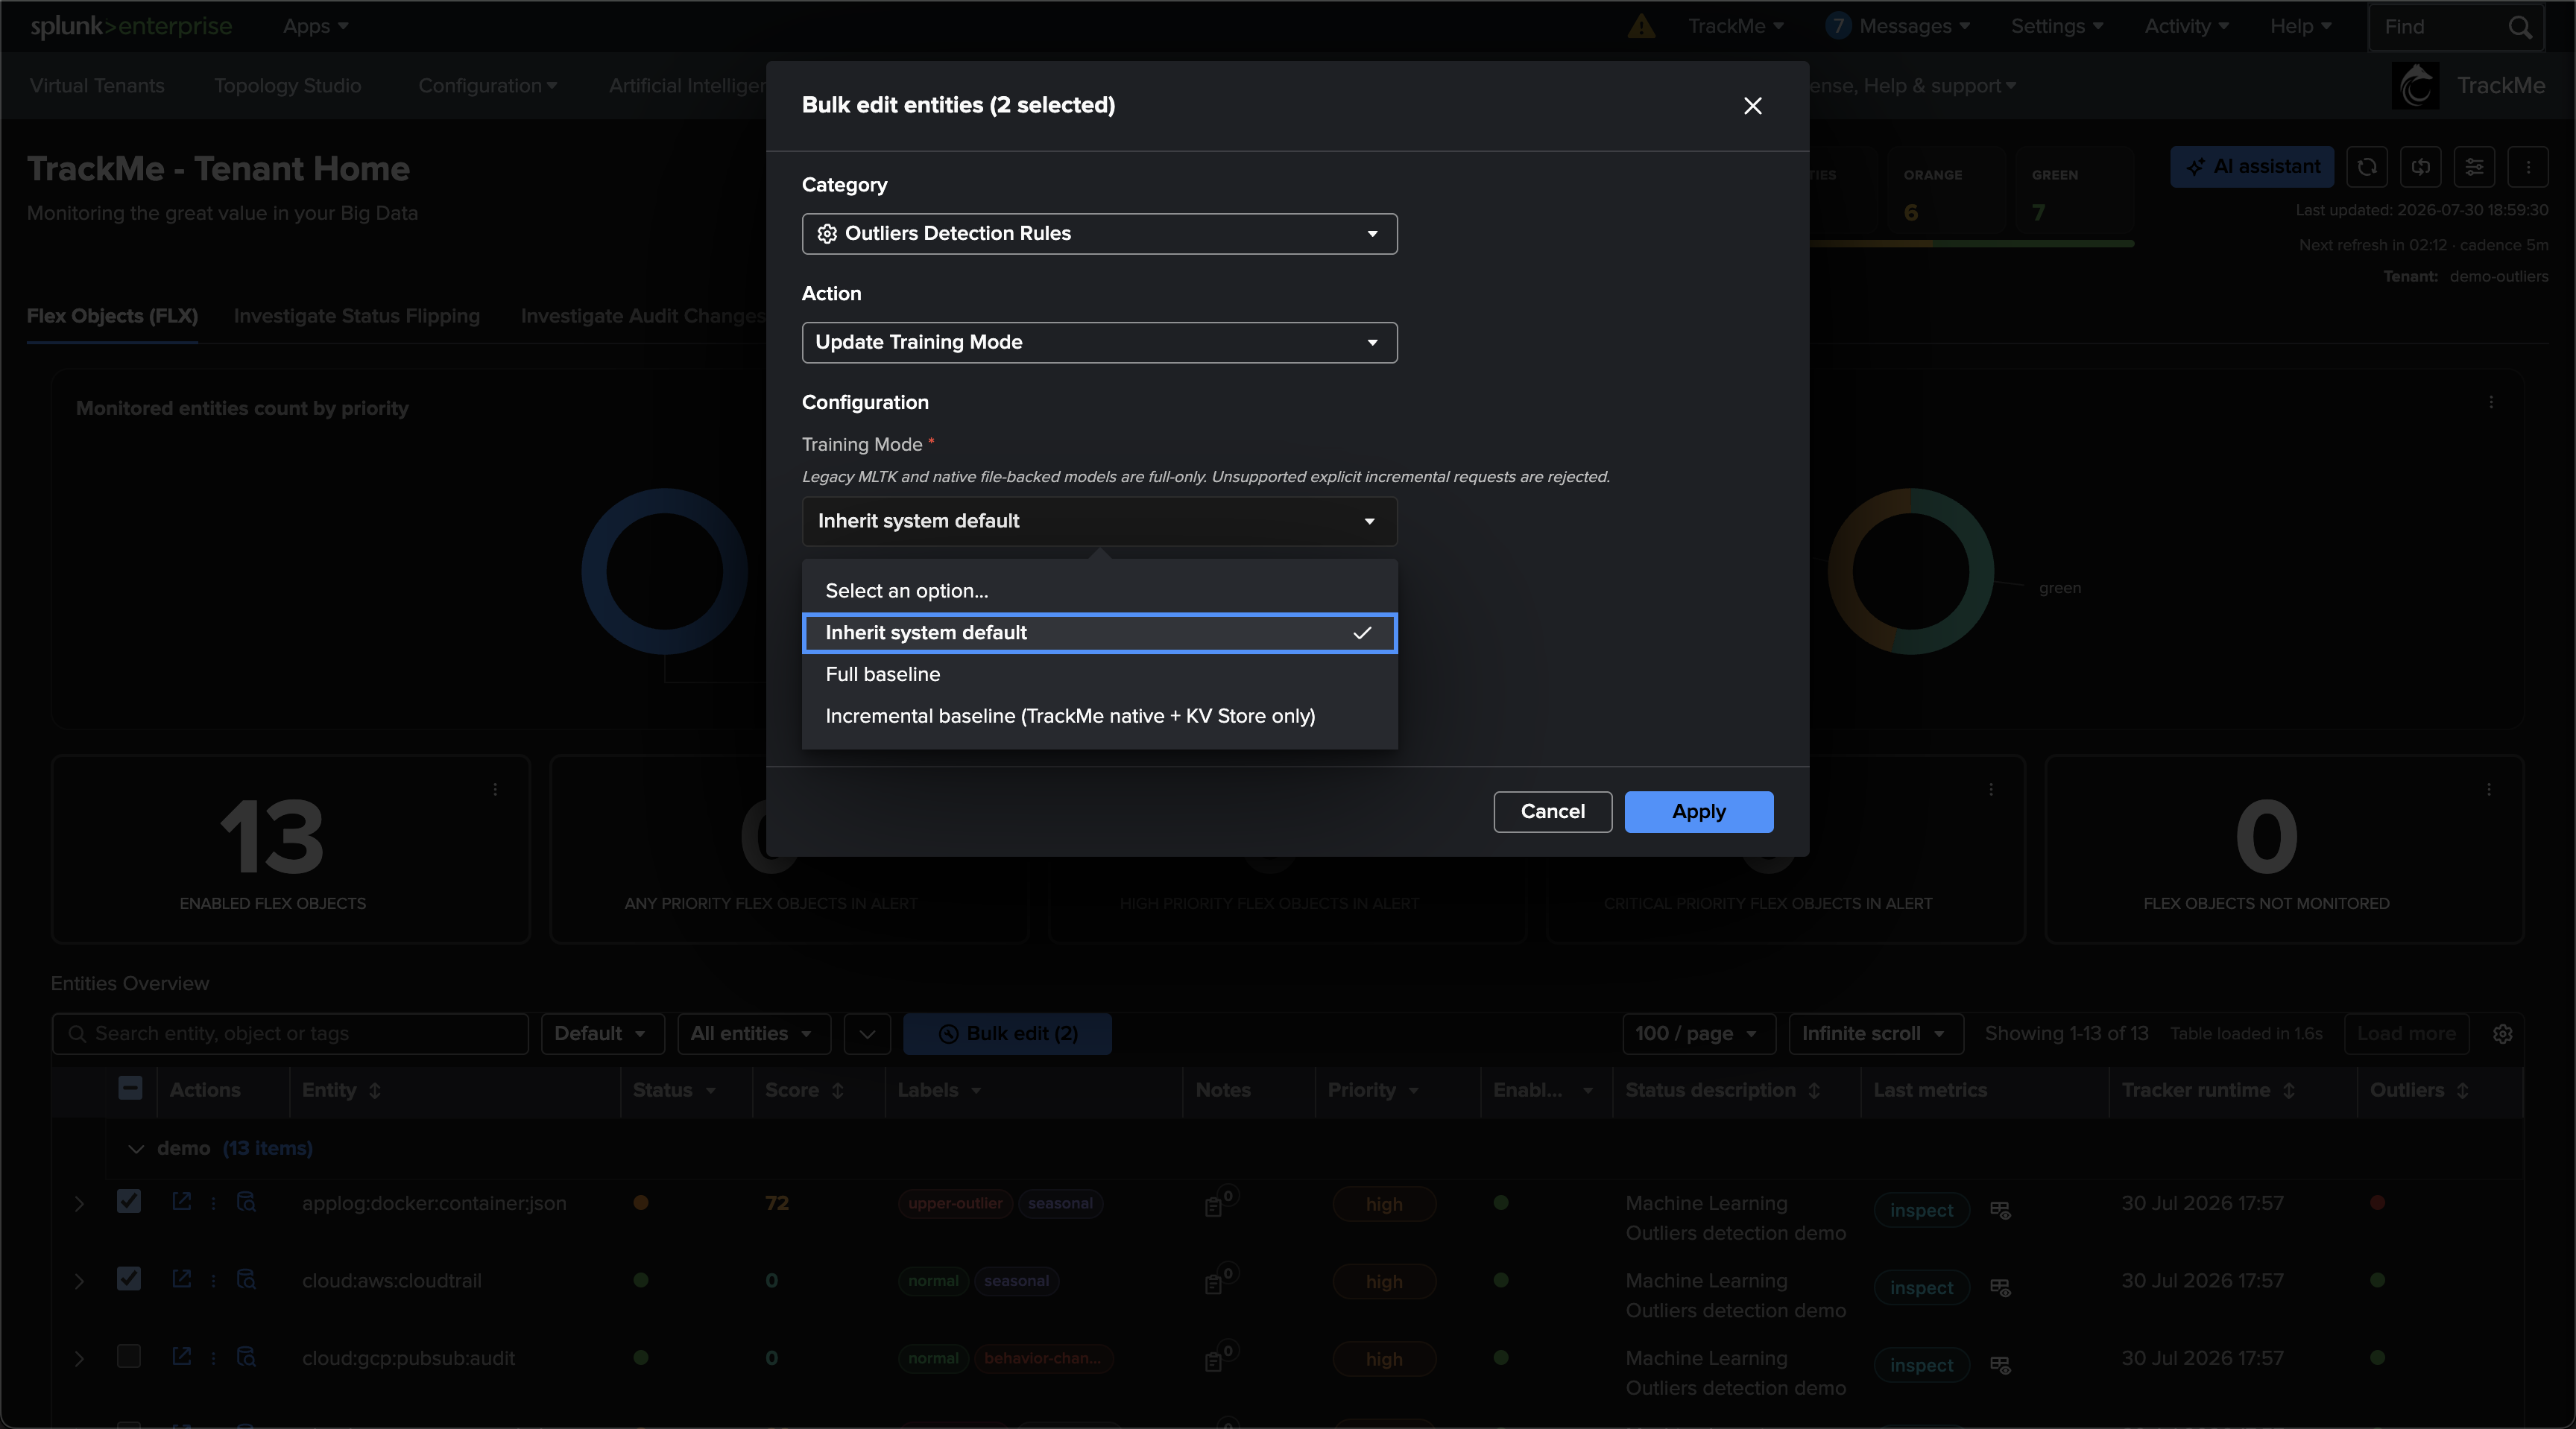This screenshot has width=2576, height=1429.
Task: Open Monitored entities chart panel ellipsis menu
Action: pos(2491,403)
